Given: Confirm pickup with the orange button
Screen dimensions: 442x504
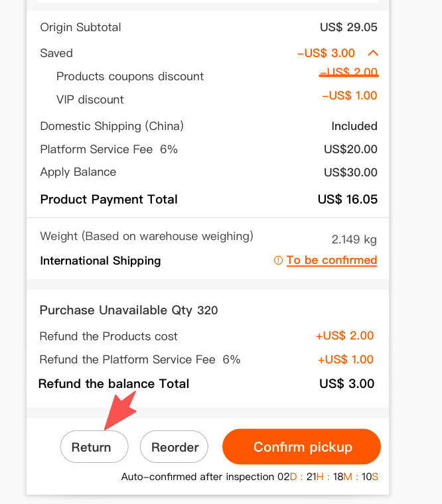Looking at the screenshot, I should [301, 446].
